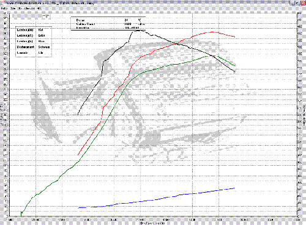
Task: Select the first Leistung legend row marked Rot
Action: tap(34, 30)
